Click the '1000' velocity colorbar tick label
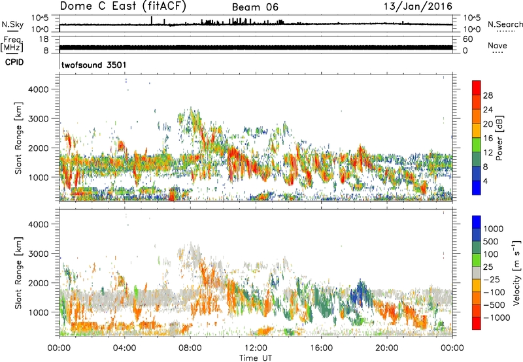523x362 pixels. (x=494, y=229)
